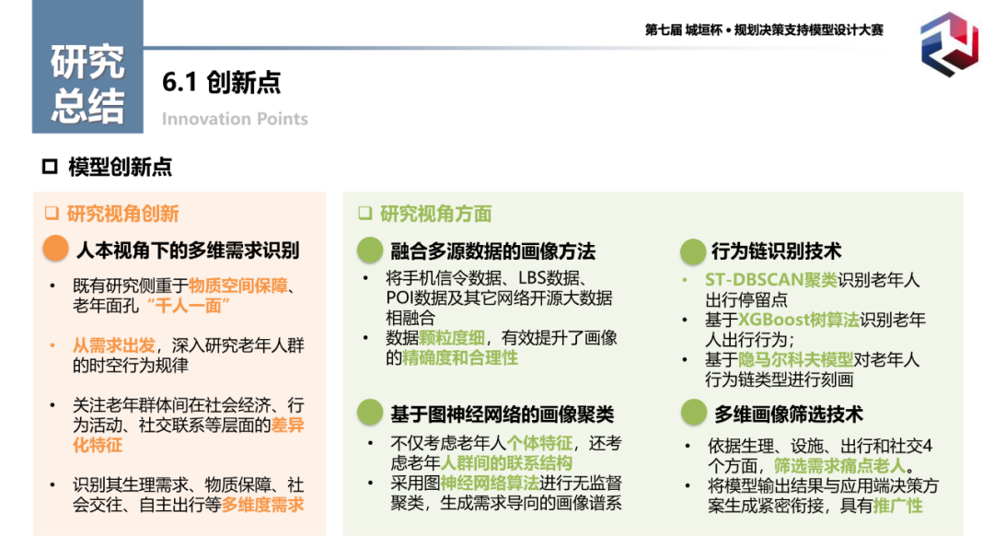Select the heading 基于图神经网络的画像聚类
The image size is (994, 560).
pos(503,414)
